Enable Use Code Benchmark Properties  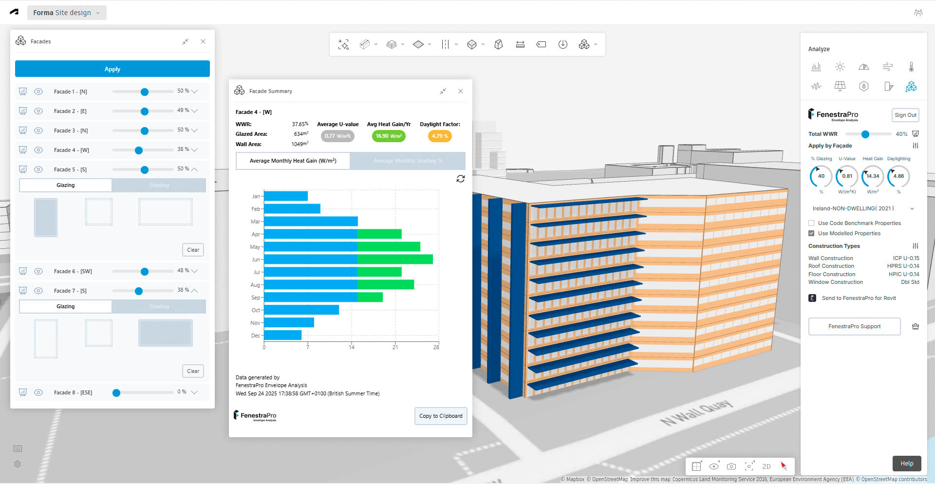tap(811, 223)
